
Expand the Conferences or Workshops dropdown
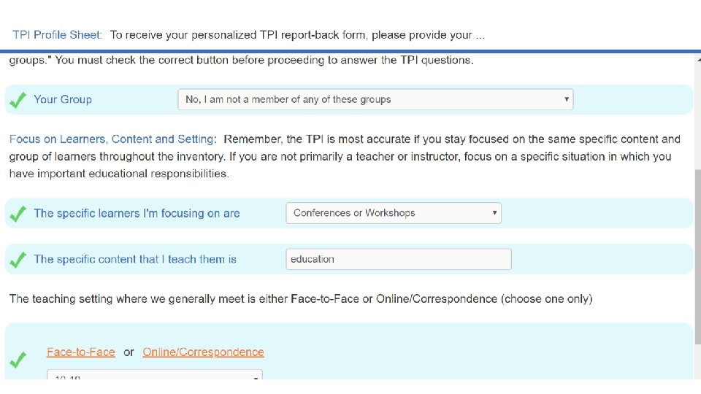393,213
